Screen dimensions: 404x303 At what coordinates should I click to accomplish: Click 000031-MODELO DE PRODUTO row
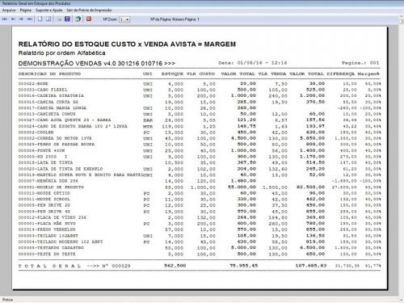coord(200,187)
